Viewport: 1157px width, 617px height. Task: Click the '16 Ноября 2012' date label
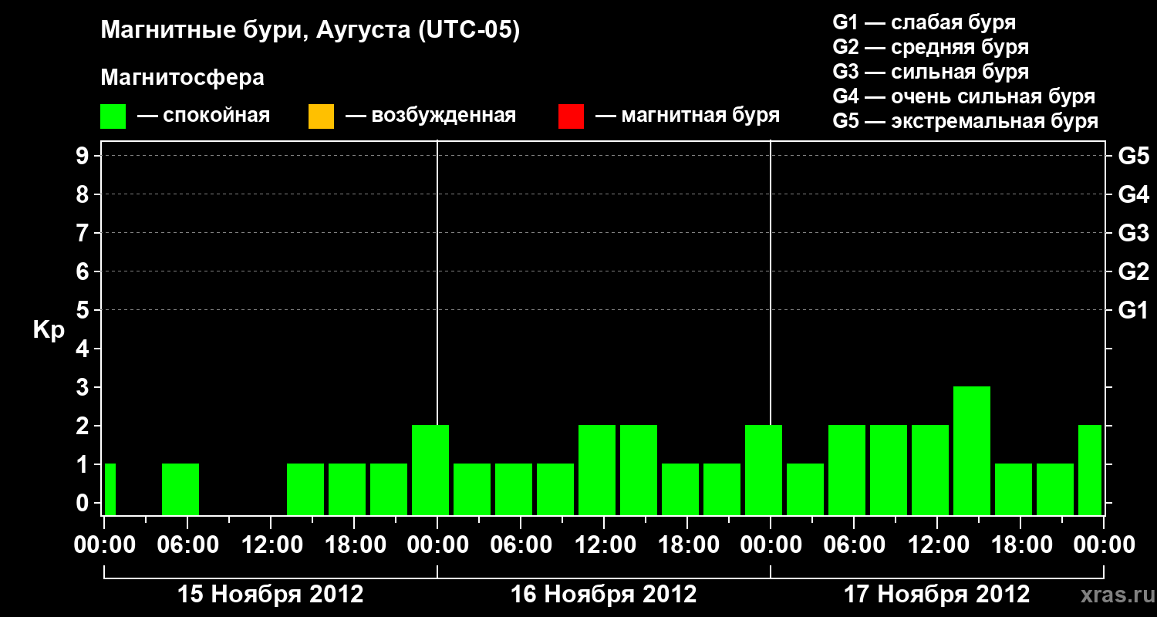[604, 595]
